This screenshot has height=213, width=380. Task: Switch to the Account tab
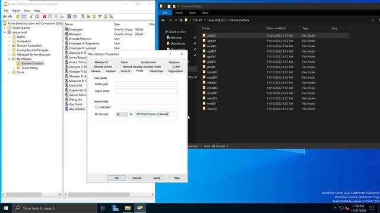click(x=125, y=71)
